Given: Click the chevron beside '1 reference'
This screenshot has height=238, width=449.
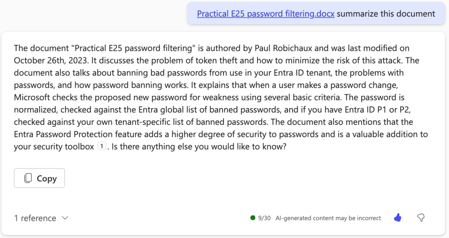Looking at the screenshot, I should click(65, 218).
